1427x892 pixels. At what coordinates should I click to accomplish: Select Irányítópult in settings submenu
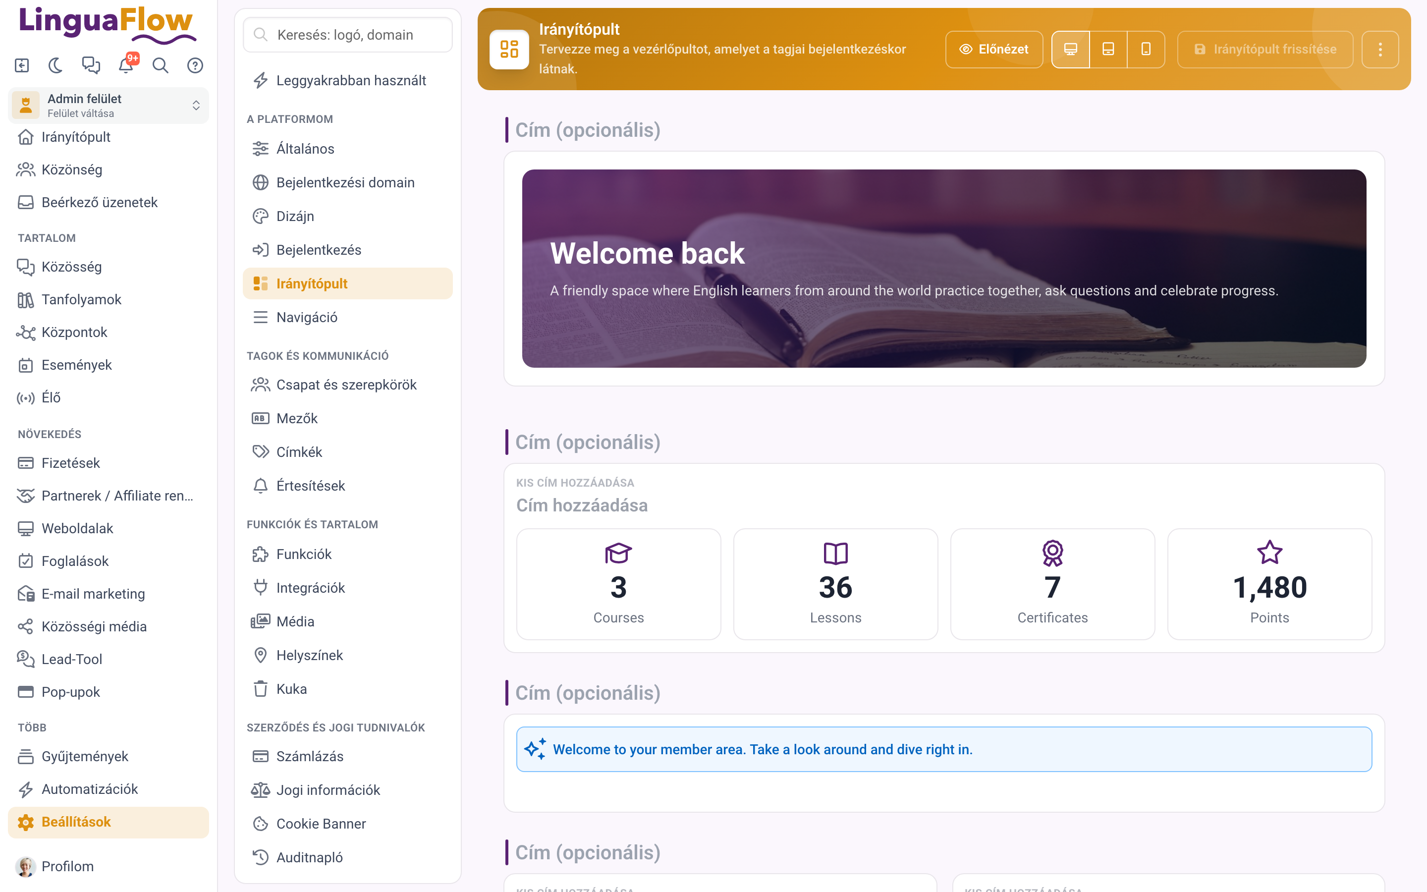coord(348,283)
